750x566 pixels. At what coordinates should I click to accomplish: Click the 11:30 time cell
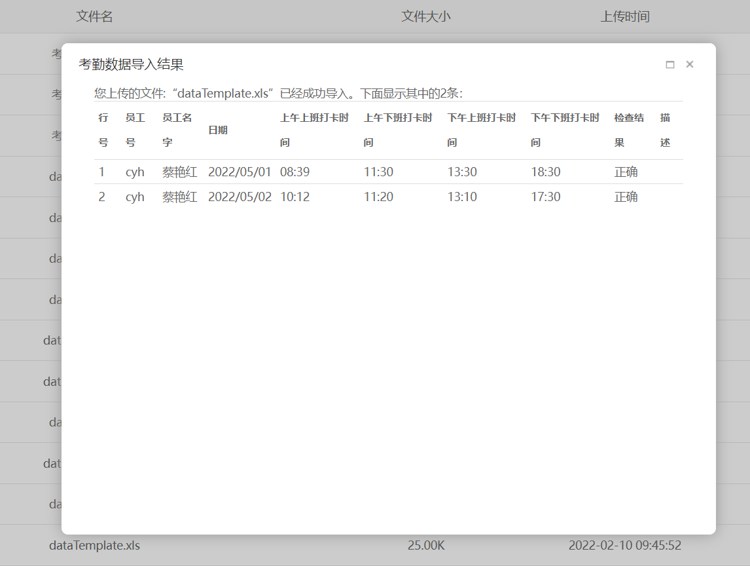click(x=378, y=172)
